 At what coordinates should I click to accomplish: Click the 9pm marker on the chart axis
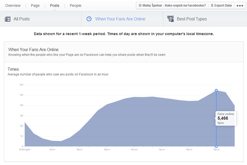tap(216, 146)
